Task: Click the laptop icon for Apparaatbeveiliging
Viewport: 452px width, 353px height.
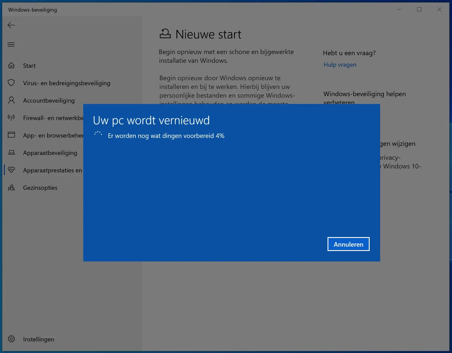Action: coord(11,153)
